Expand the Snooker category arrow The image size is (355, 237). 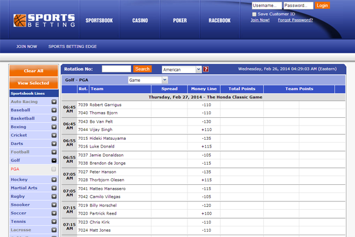(x=54, y=205)
